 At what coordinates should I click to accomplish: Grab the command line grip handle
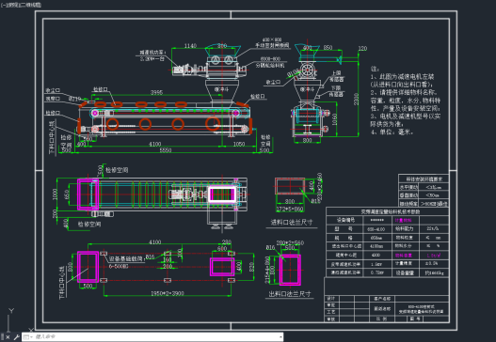(x=3, y=337)
